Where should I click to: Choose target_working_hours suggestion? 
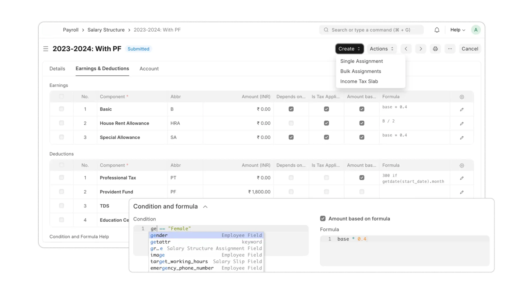(x=206, y=261)
